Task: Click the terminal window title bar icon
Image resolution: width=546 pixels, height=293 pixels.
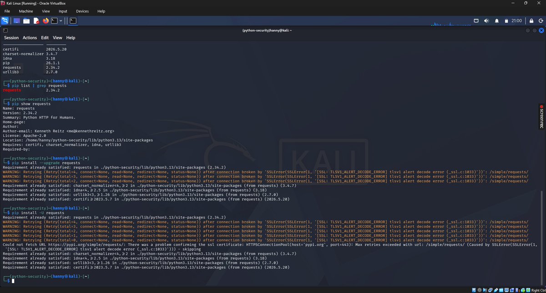Action: click(x=5, y=30)
